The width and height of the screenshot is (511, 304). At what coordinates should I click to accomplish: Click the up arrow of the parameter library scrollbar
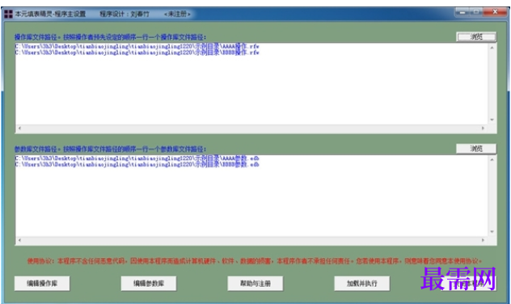[x=492, y=159]
